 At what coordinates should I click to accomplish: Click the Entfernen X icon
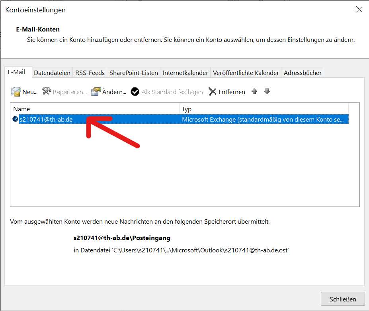[212, 92]
